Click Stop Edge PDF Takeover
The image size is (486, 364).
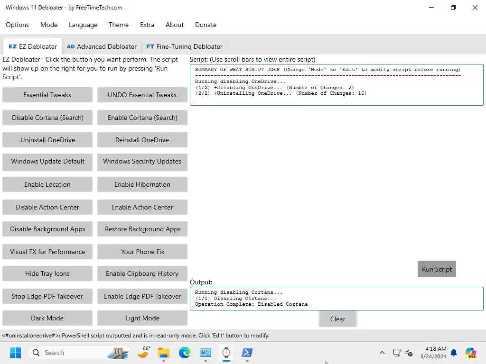coord(47,296)
